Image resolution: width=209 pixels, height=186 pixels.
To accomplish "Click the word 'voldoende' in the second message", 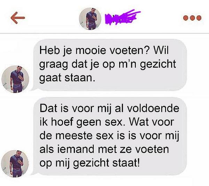I will click(153, 108).
